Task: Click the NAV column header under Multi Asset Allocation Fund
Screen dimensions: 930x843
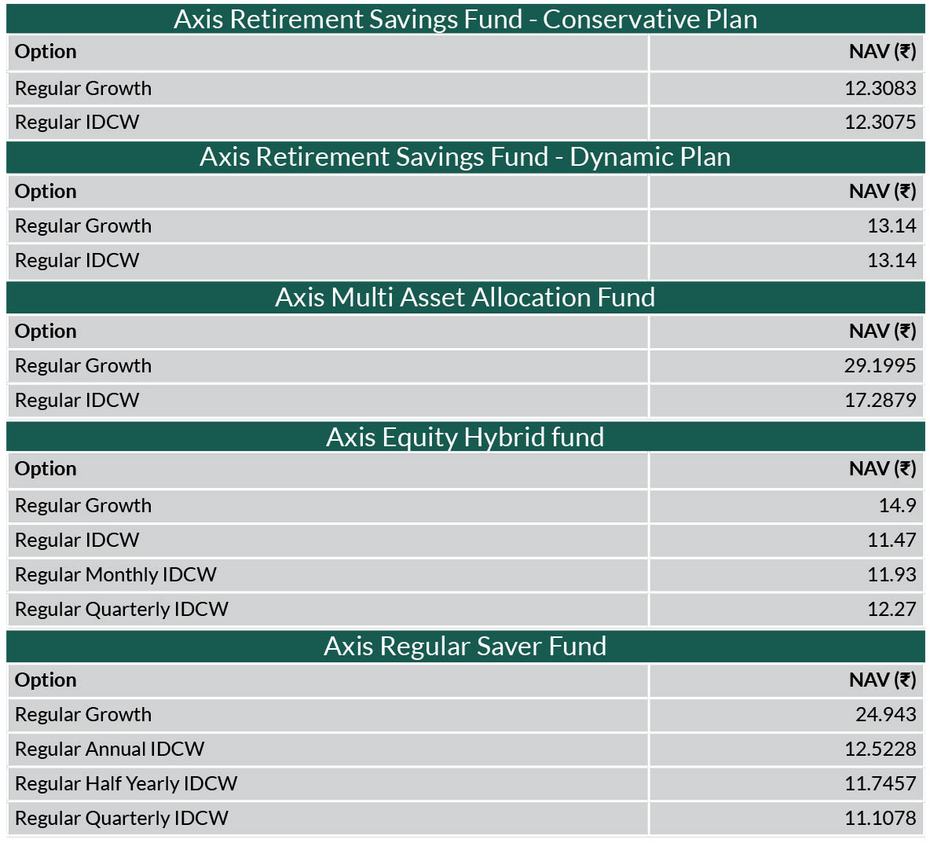Action: click(x=883, y=331)
